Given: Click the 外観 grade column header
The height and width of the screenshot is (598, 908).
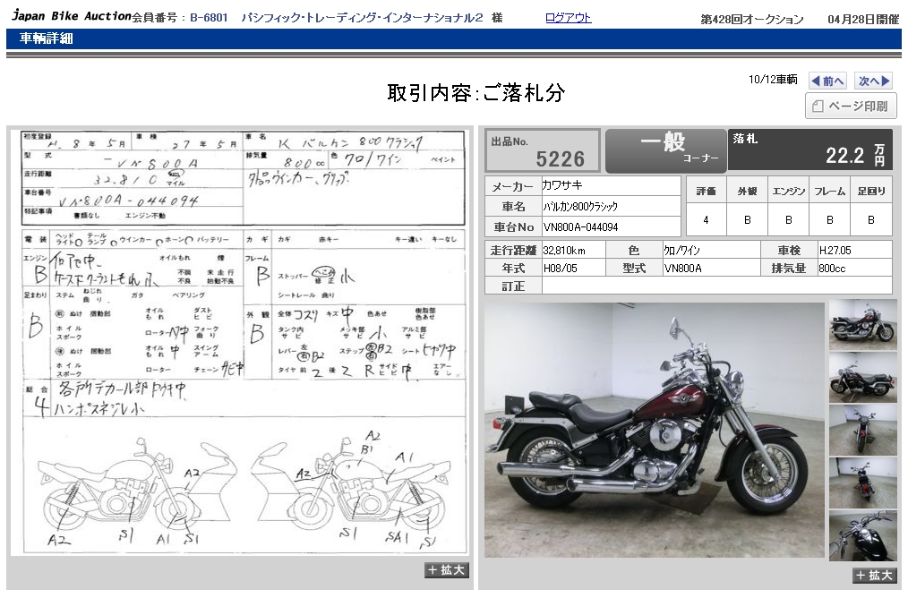Looking at the screenshot, I should point(747,191).
